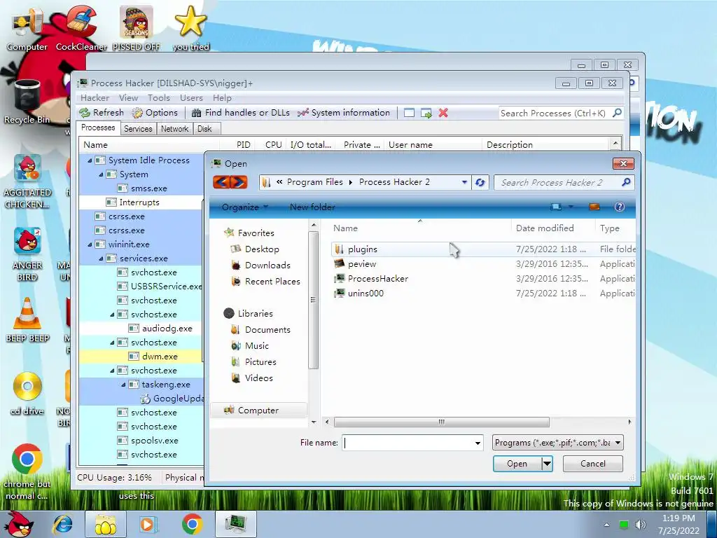Click the Internet Explorer taskbar icon
The width and height of the screenshot is (717, 538).
click(x=63, y=524)
